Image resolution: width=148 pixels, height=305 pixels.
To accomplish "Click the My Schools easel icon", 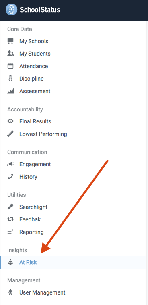I will (x=10, y=41).
